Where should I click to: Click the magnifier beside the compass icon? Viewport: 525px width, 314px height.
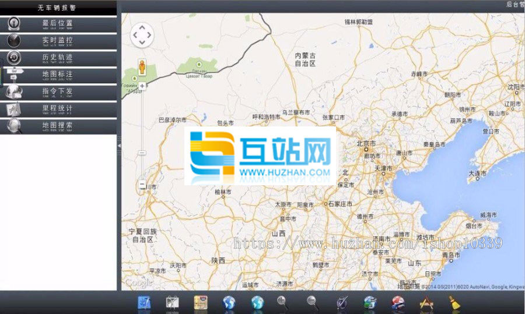(313, 302)
